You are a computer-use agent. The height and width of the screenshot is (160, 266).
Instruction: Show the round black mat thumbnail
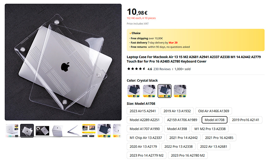tap(43, 131)
